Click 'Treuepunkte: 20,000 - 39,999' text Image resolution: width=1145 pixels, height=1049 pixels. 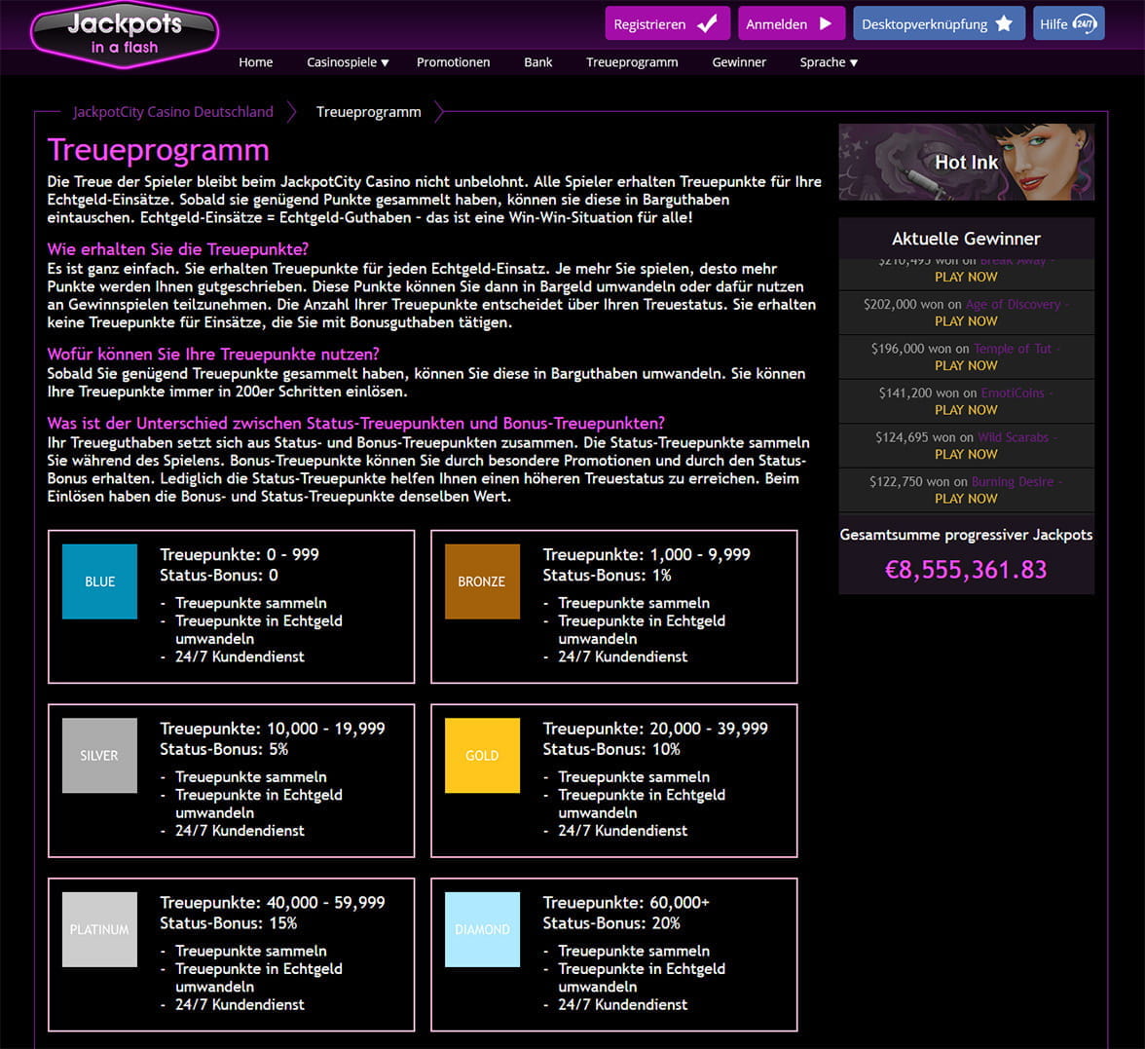[655, 729]
